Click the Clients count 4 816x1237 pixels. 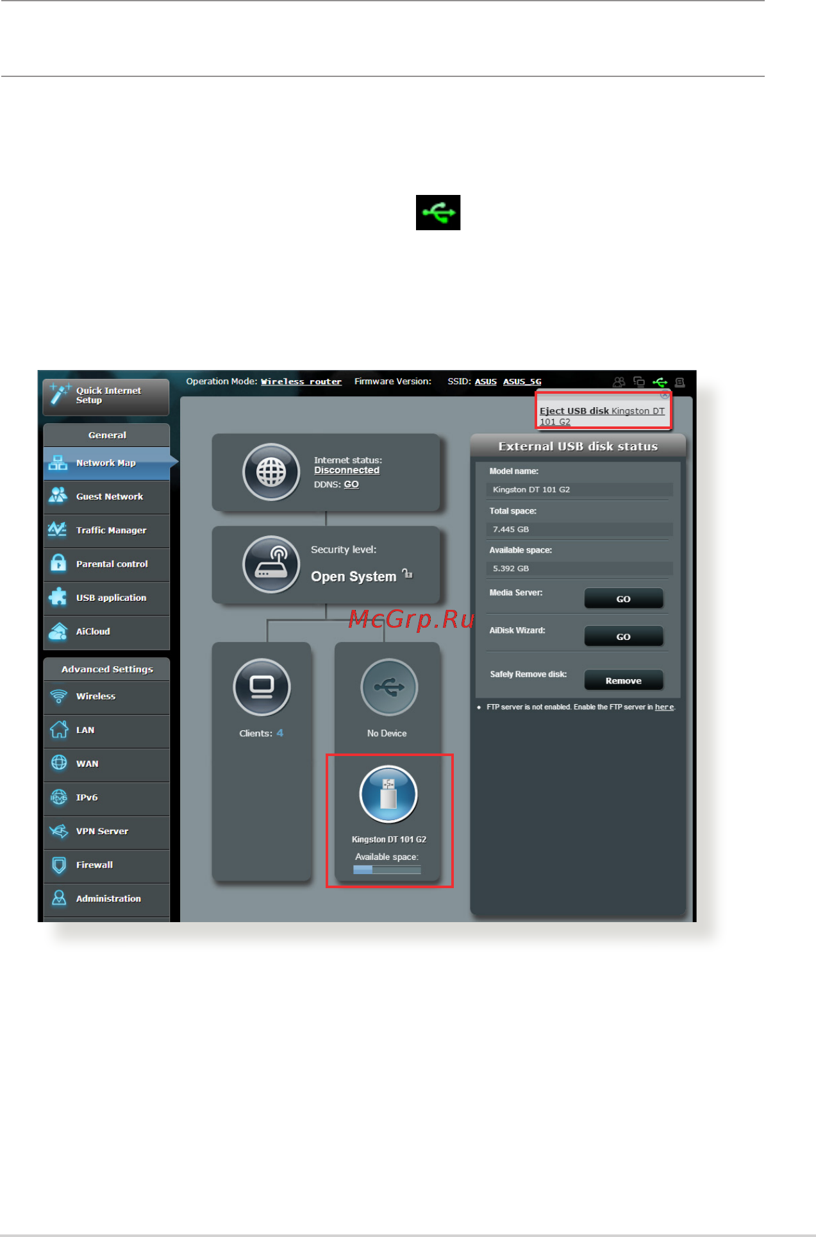tap(280, 733)
